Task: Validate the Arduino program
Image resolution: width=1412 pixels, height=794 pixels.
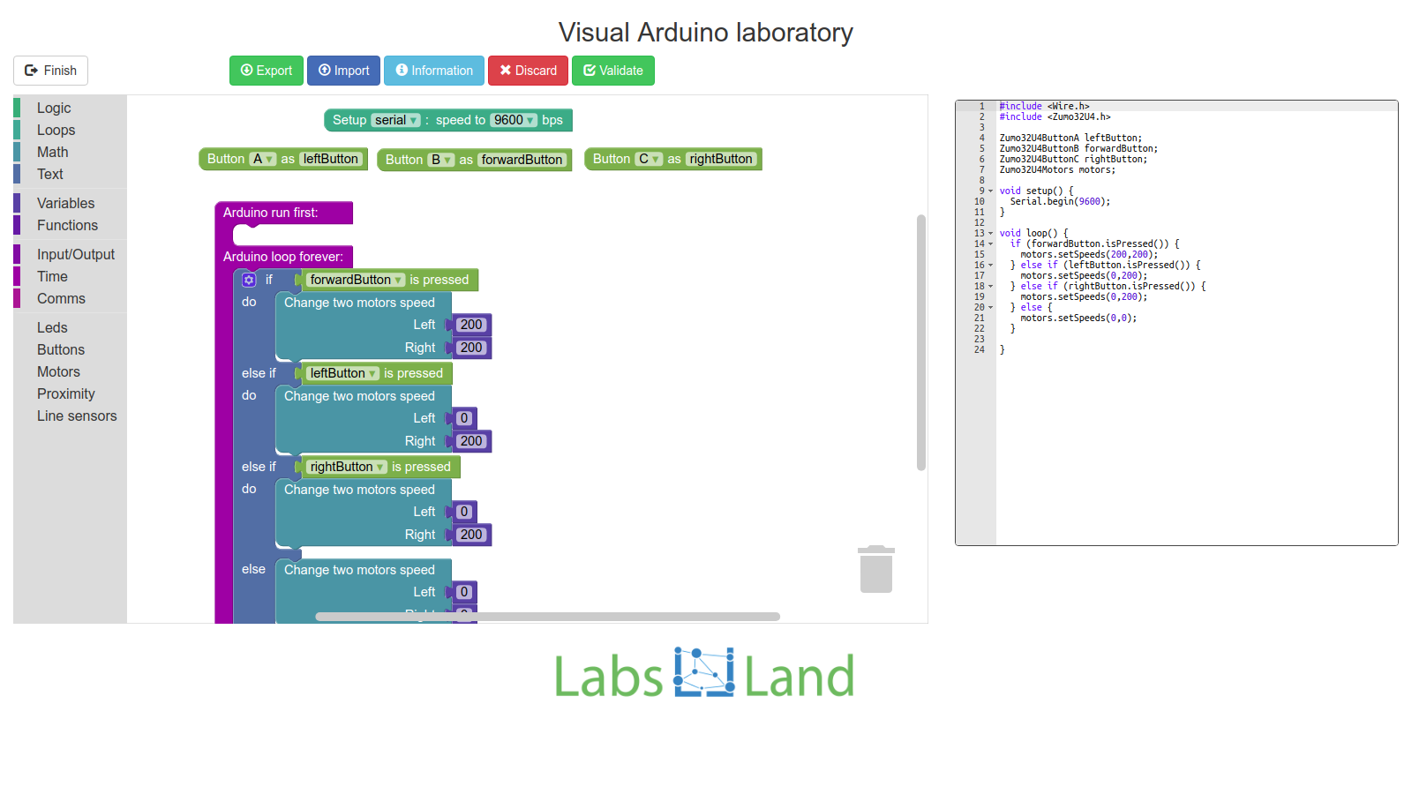Action: (613, 71)
